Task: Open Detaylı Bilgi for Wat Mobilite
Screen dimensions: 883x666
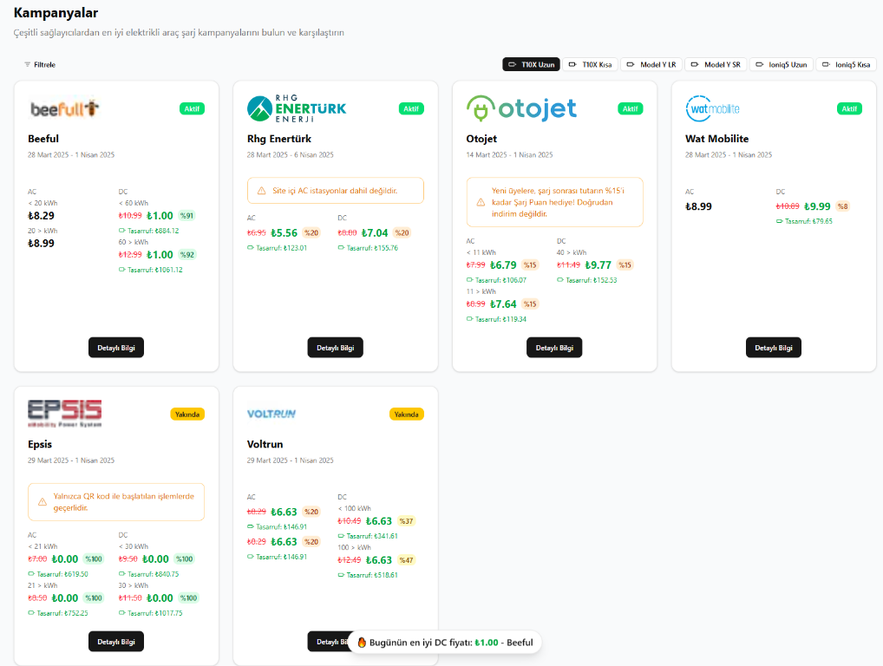Action: 774,348
